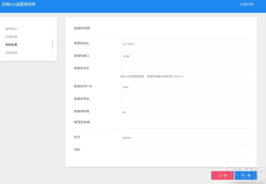Click the 上一步 button
The image size is (266, 184).
(222, 175)
